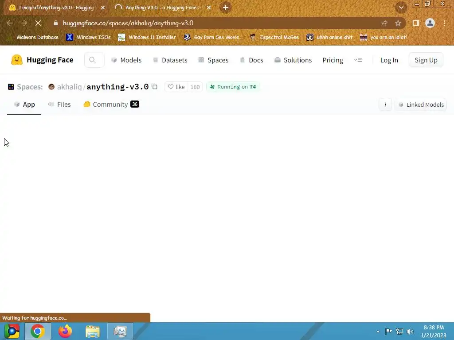This screenshot has width=454, height=340.
Task: Switch to the Linaqruf/anything-v3.0 tab
Action: [x=56, y=8]
